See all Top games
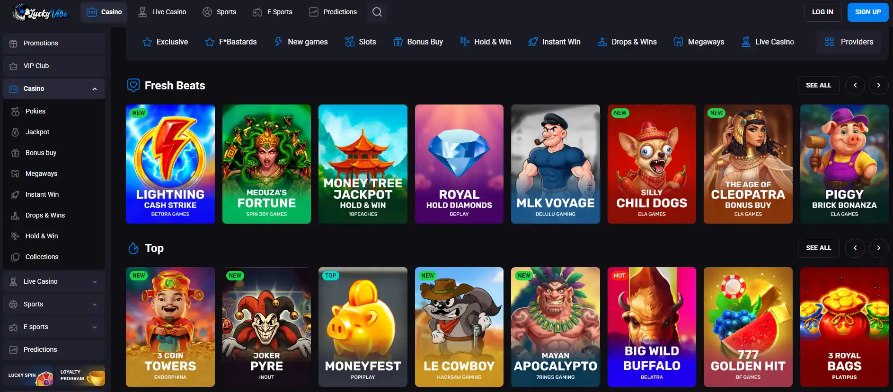893x392 pixels. point(819,248)
